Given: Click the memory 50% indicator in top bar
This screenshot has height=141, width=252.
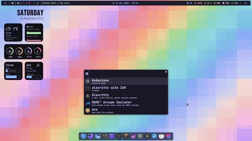Looking at the screenshot, I should [226, 3].
